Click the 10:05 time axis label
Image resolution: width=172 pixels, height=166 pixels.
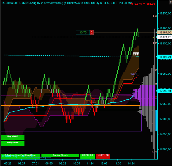pos(77,164)
